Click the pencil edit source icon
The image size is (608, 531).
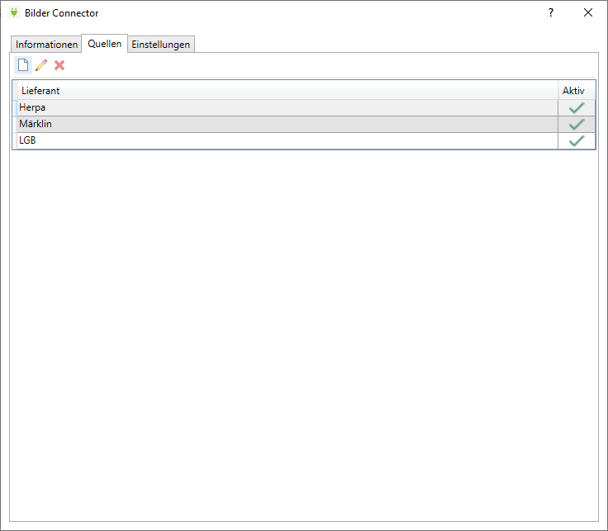[41, 65]
